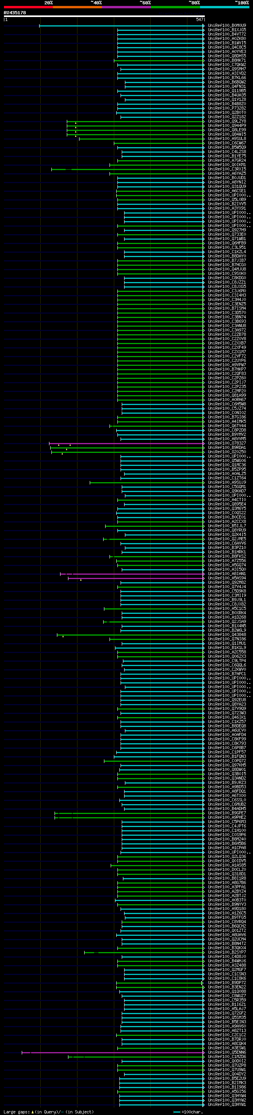253x1115 pixels.
Task: Open the UniRef100_B4VT72 hit label
Action: click(x=227, y=34)
